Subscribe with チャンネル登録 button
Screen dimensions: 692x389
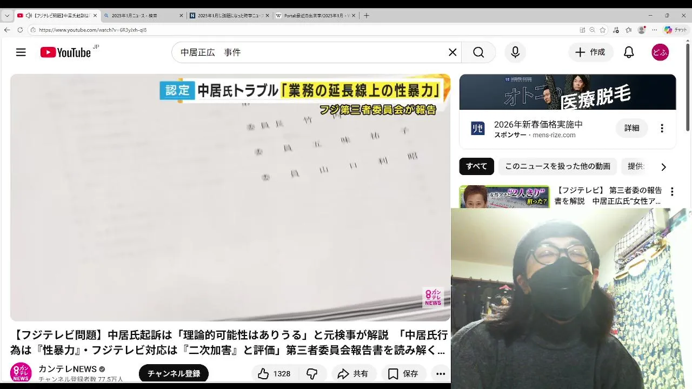174,373
